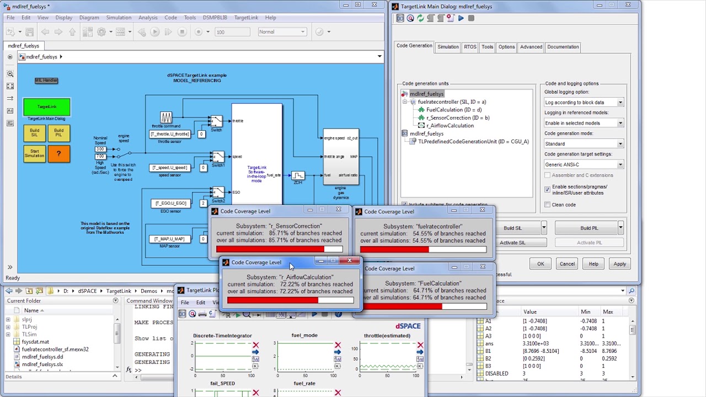Switch to RTOS tab

470,47
